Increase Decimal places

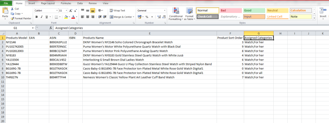[159, 17]
